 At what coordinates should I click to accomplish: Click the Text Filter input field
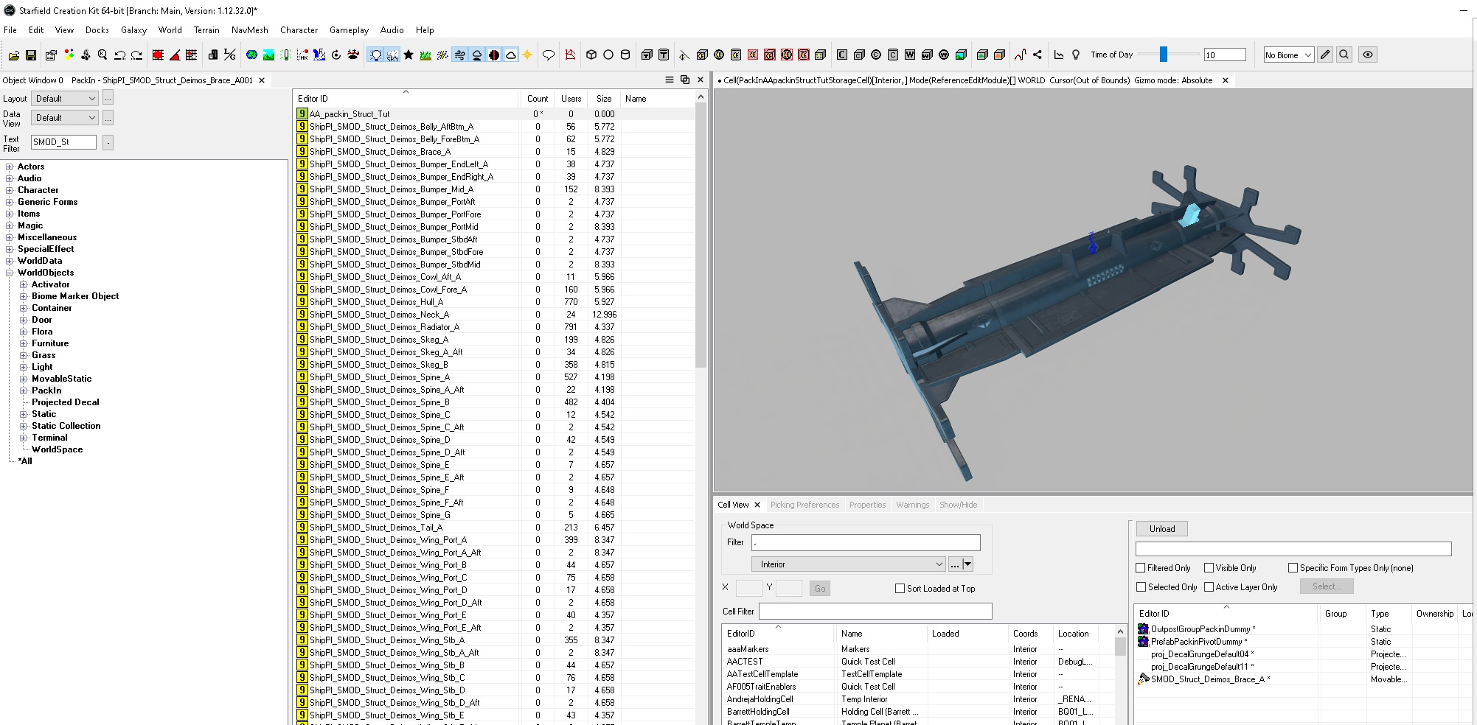(x=63, y=142)
